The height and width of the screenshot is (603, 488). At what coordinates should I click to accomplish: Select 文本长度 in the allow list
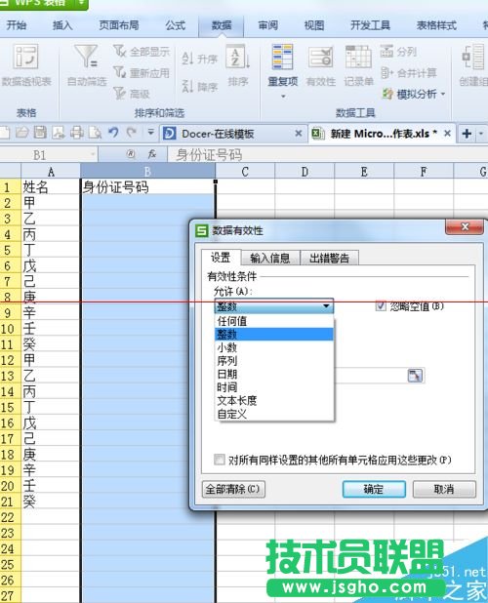pos(274,400)
